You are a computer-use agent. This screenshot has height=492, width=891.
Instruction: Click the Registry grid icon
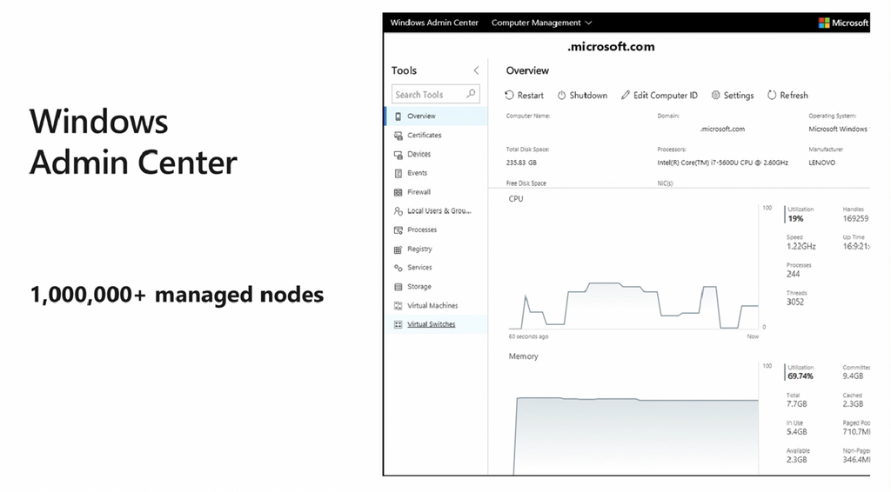[398, 249]
